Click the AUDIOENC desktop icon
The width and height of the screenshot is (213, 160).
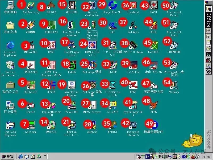point(72,5)
